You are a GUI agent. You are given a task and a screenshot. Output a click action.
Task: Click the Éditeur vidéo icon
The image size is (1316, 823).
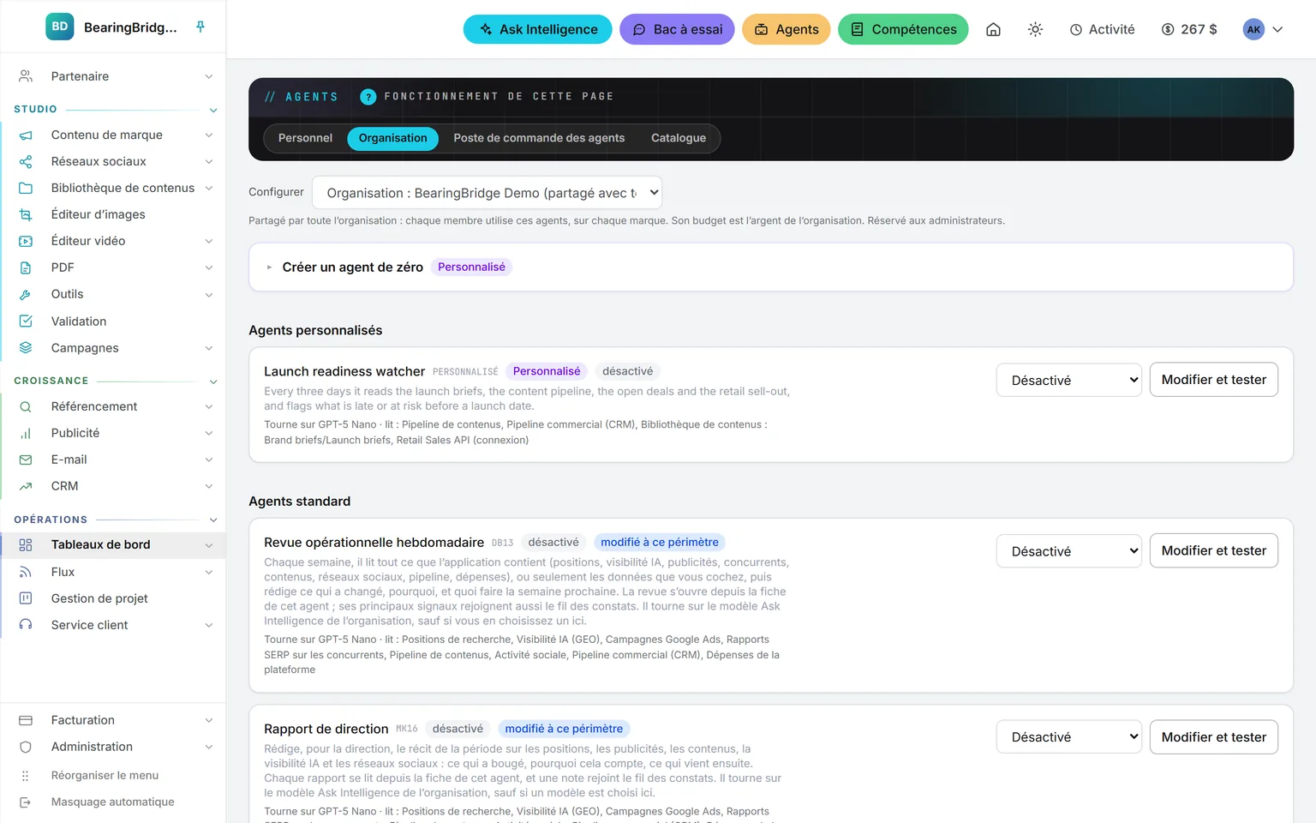[x=26, y=241]
